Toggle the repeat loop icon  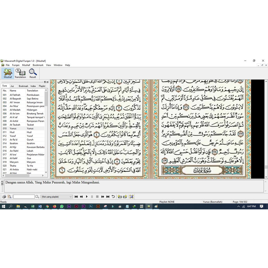pos(113,197)
